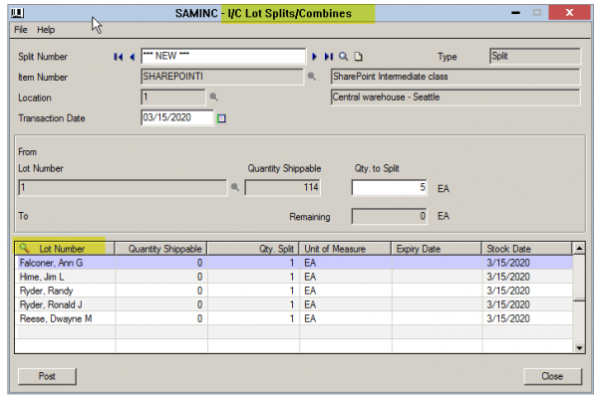Close window with red X button
The height and width of the screenshot is (396, 598).
pyautogui.click(x=569, y=13)
